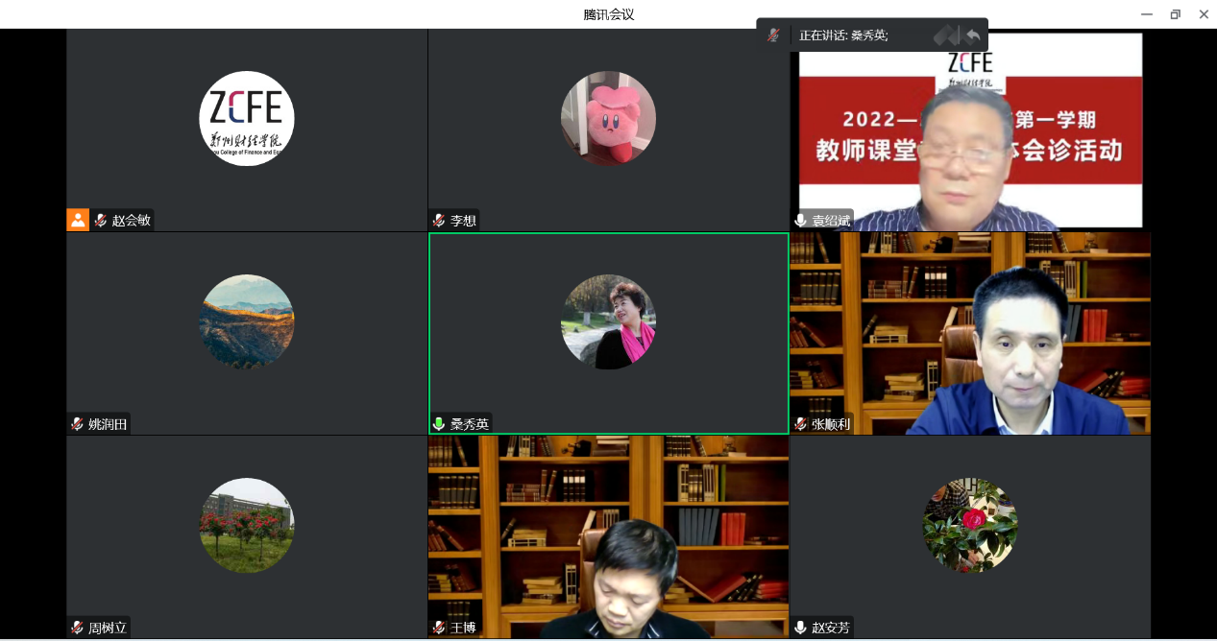This screenshot has height=641, width=1217.
Task: Select the red flower avatar of 赵安芳
Action: point(970,525)
